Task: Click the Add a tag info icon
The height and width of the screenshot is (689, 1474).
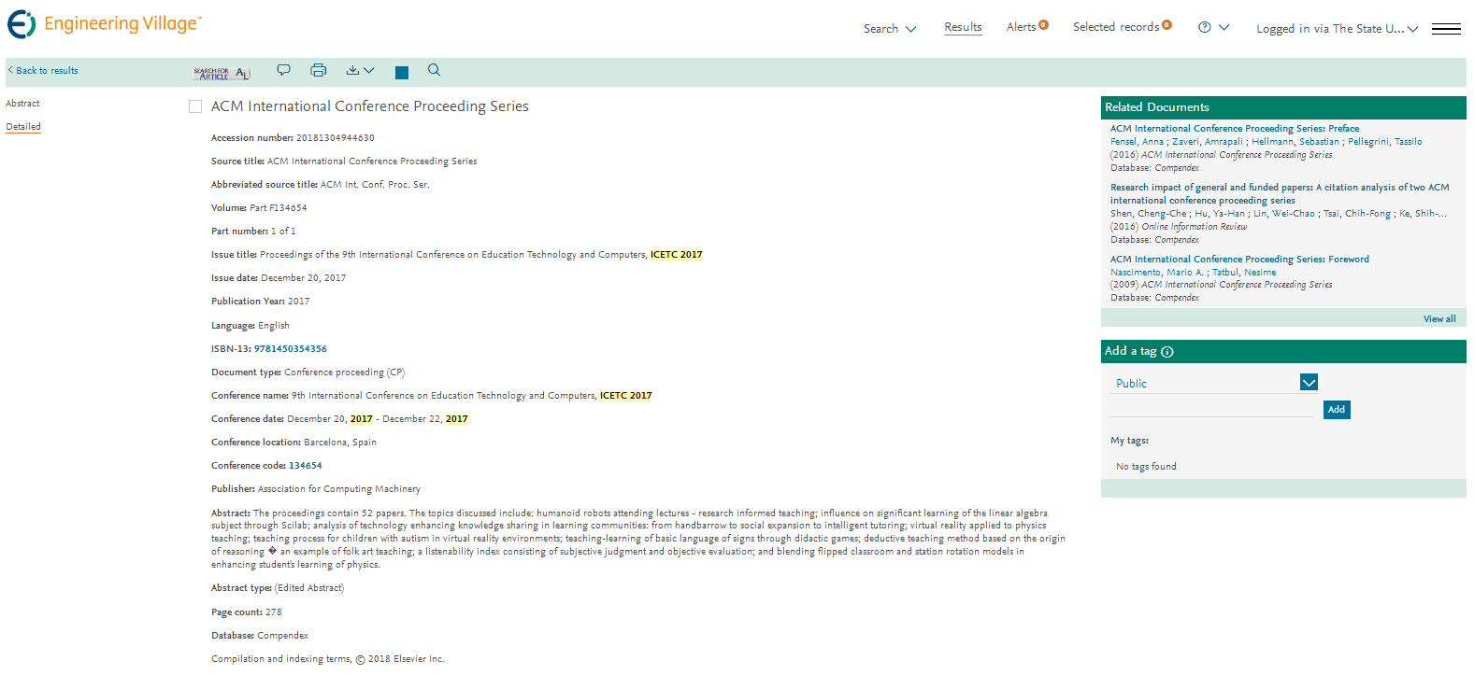Action: [1167, 352]
